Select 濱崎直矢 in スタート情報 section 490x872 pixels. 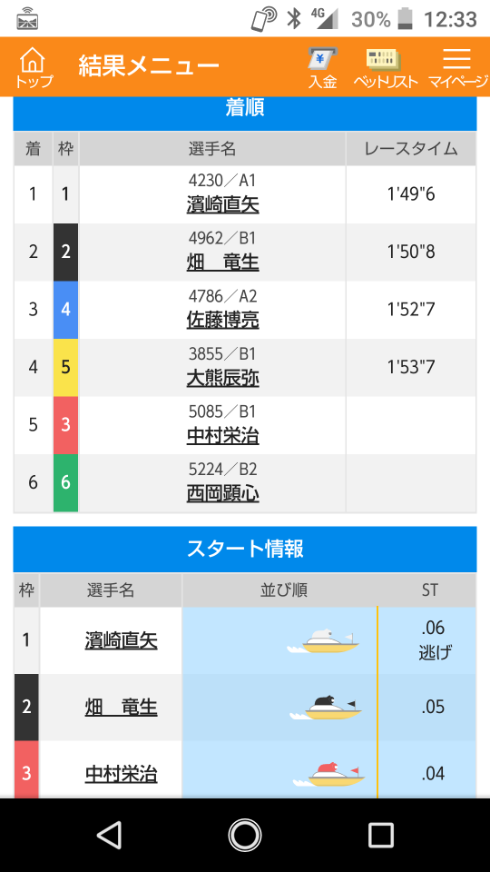(x=121, y=640)
